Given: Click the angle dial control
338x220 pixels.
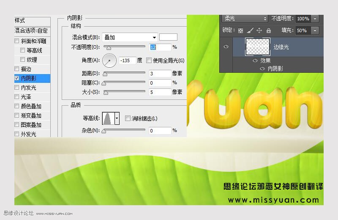Looking at the screenshot, I should pyautogui.click(x=109, y=60).
